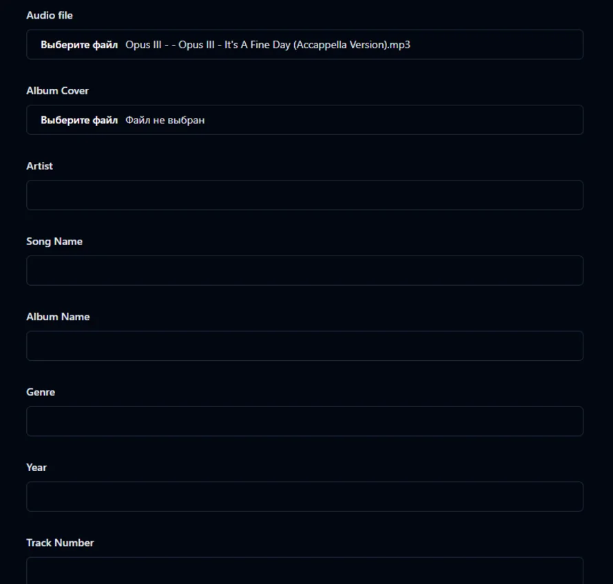Click the 'Audio file' label
This screenshot has height=584, width=613.
pyautogui.click(x=50, y=15)
